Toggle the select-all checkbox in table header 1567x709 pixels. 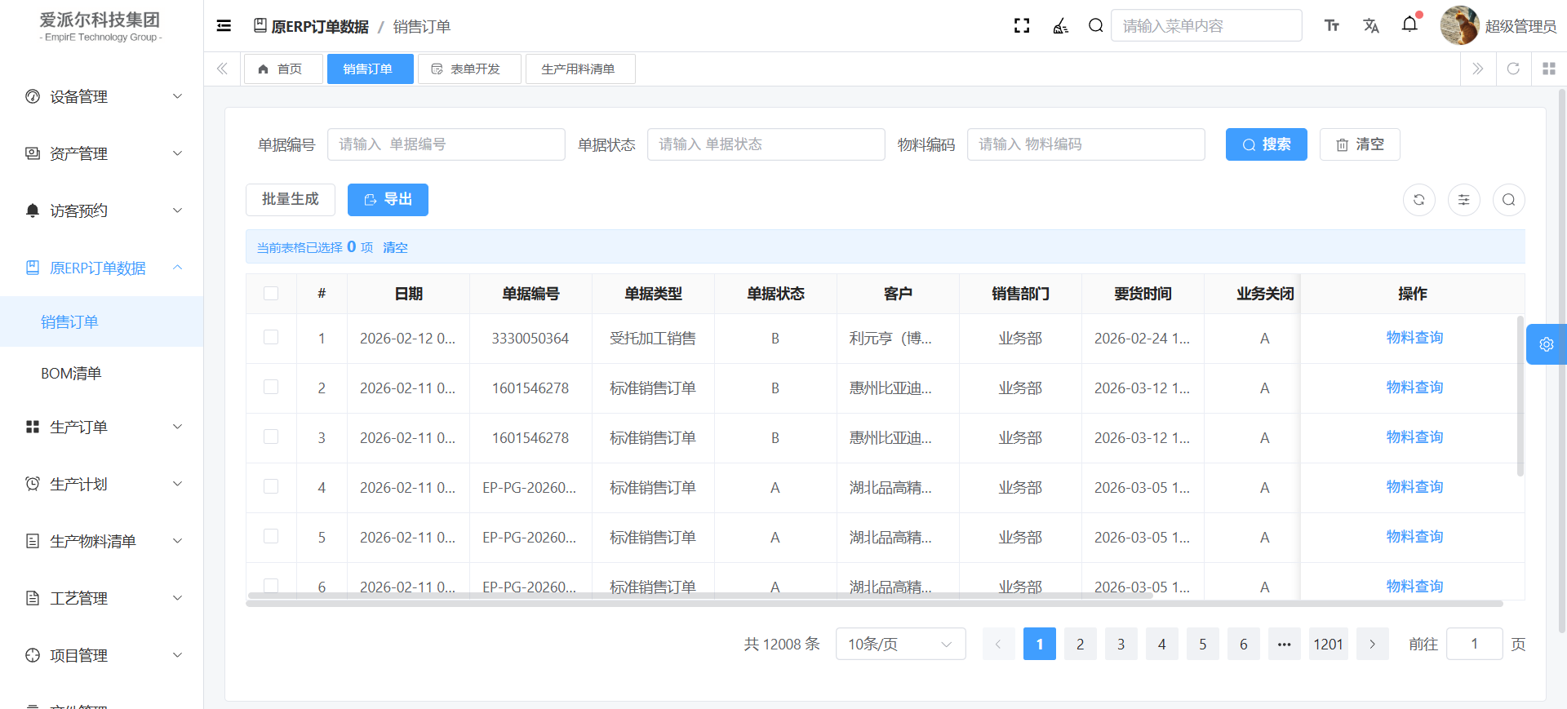271,294
